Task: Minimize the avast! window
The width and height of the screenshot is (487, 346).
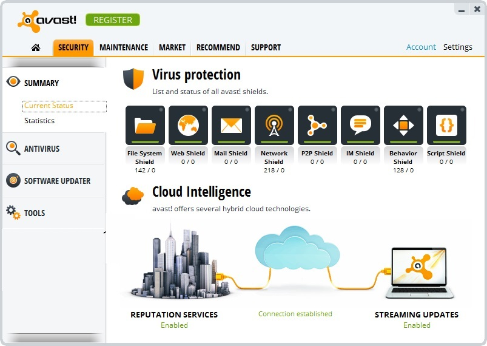Action: coord(462,10)
